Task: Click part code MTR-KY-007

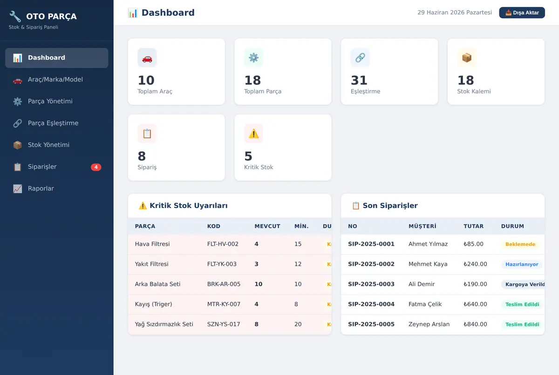Action: 224,304
